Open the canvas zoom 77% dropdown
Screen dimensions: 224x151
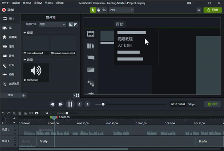[121, 10]
